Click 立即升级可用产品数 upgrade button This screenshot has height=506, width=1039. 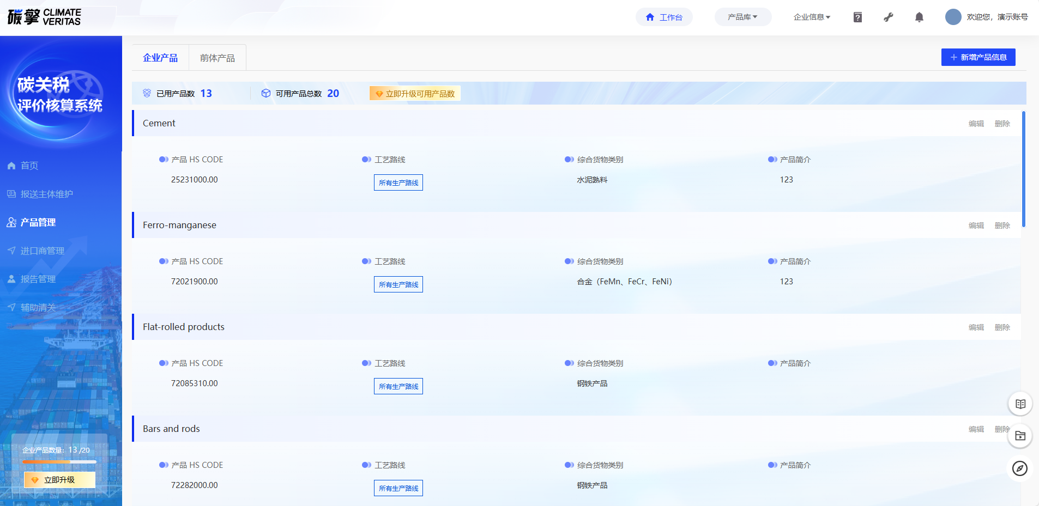415,94
